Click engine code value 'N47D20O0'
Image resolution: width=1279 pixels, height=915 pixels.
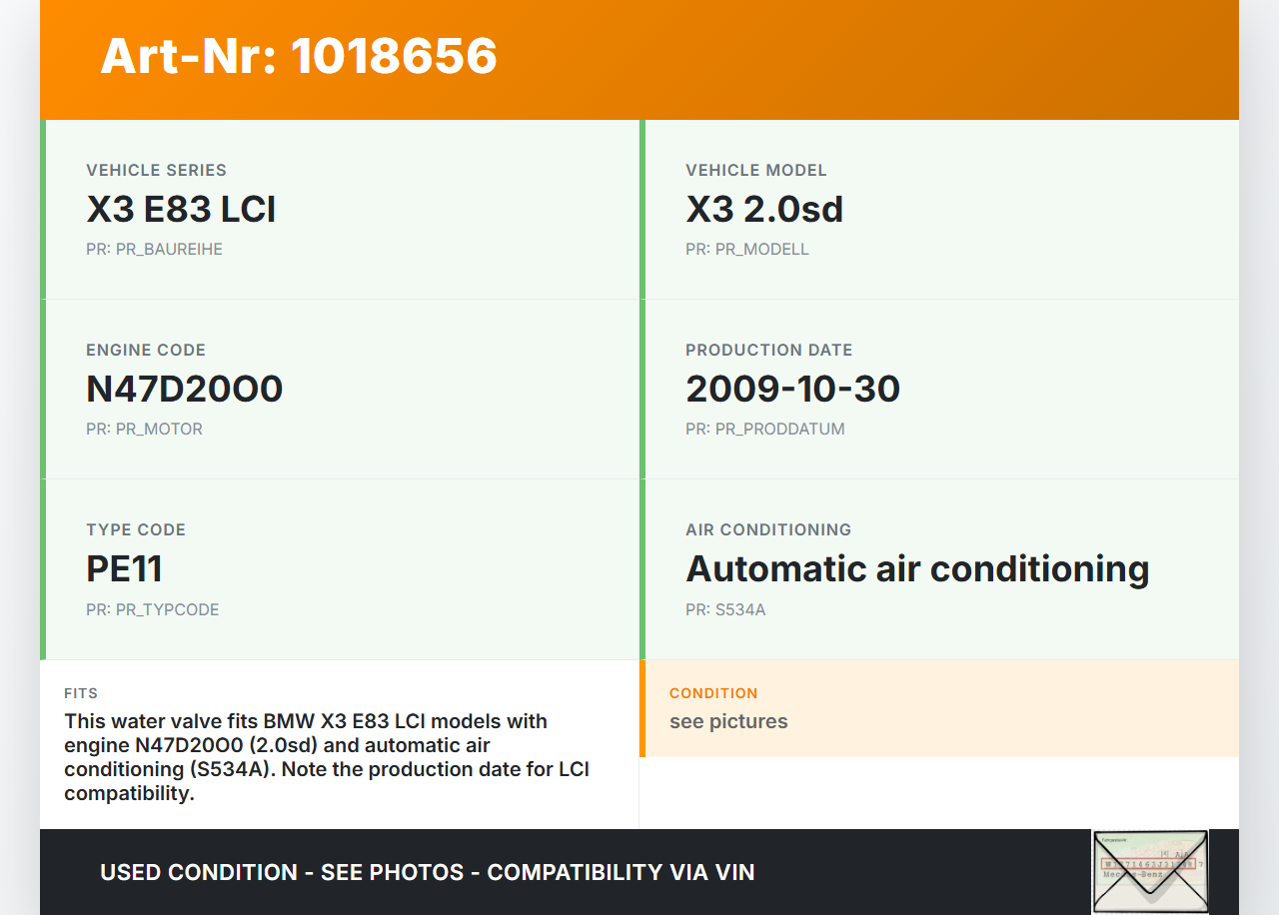pos(185,389)
